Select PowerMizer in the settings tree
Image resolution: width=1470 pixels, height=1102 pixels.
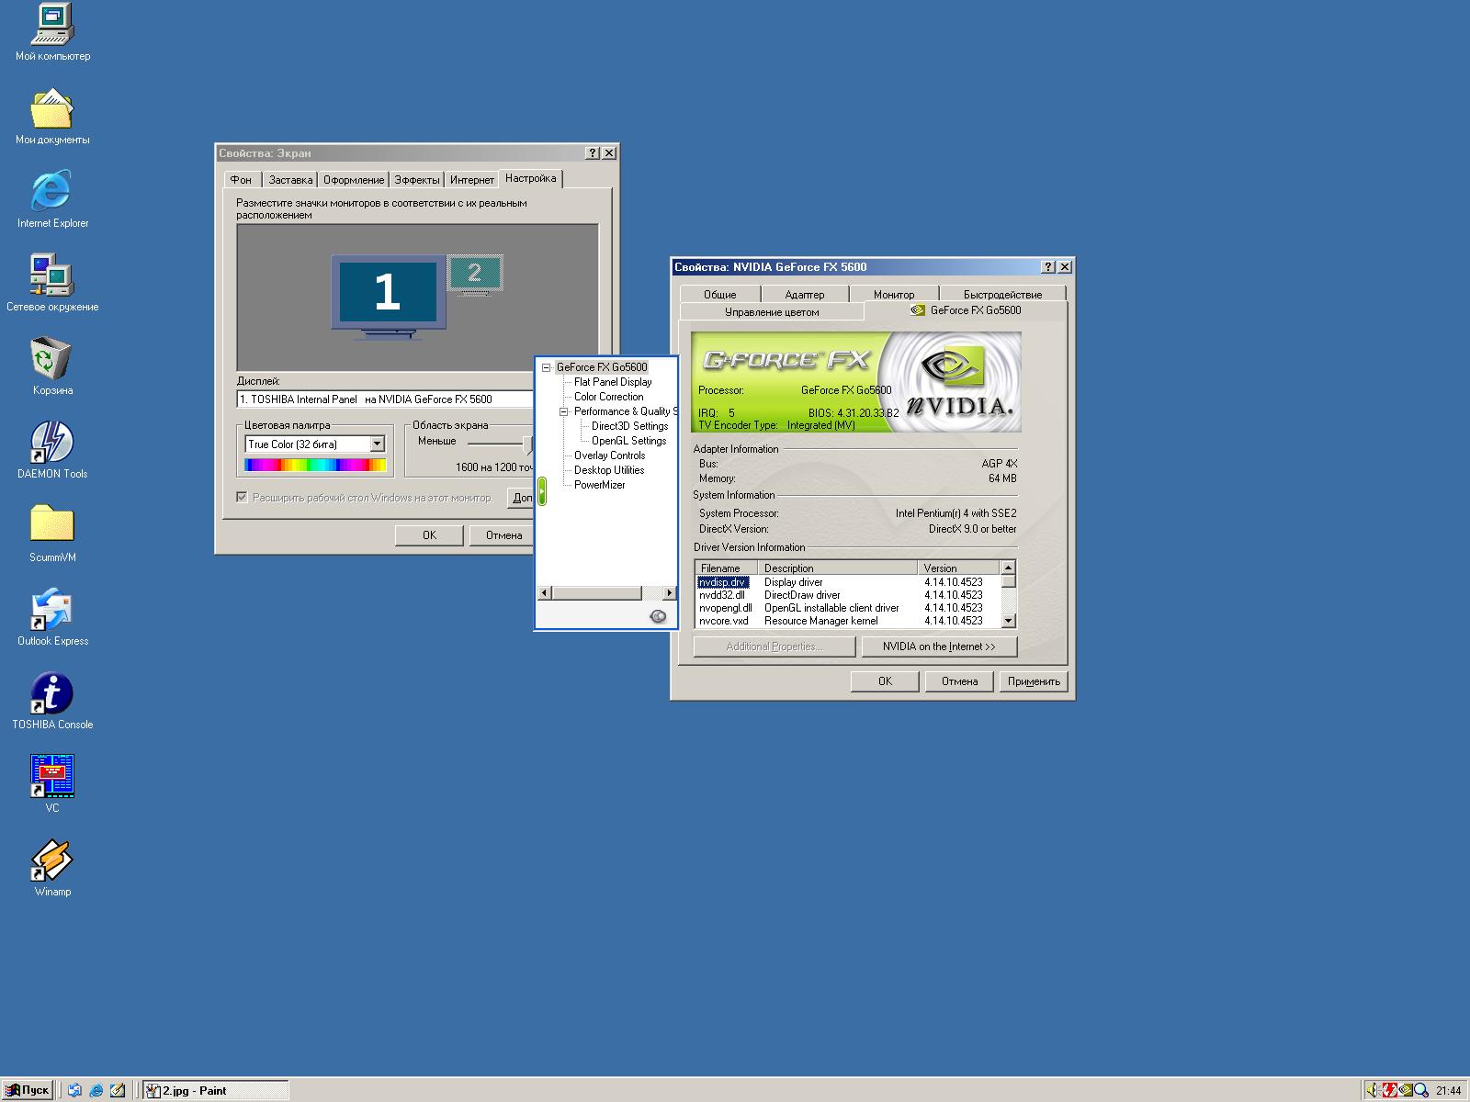599,485
